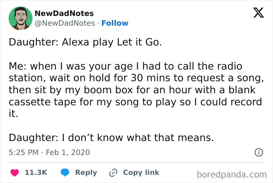The height and width of the screenshot is (183, 273).
Task: Click the X logo icon
Action: click(256, 14)
